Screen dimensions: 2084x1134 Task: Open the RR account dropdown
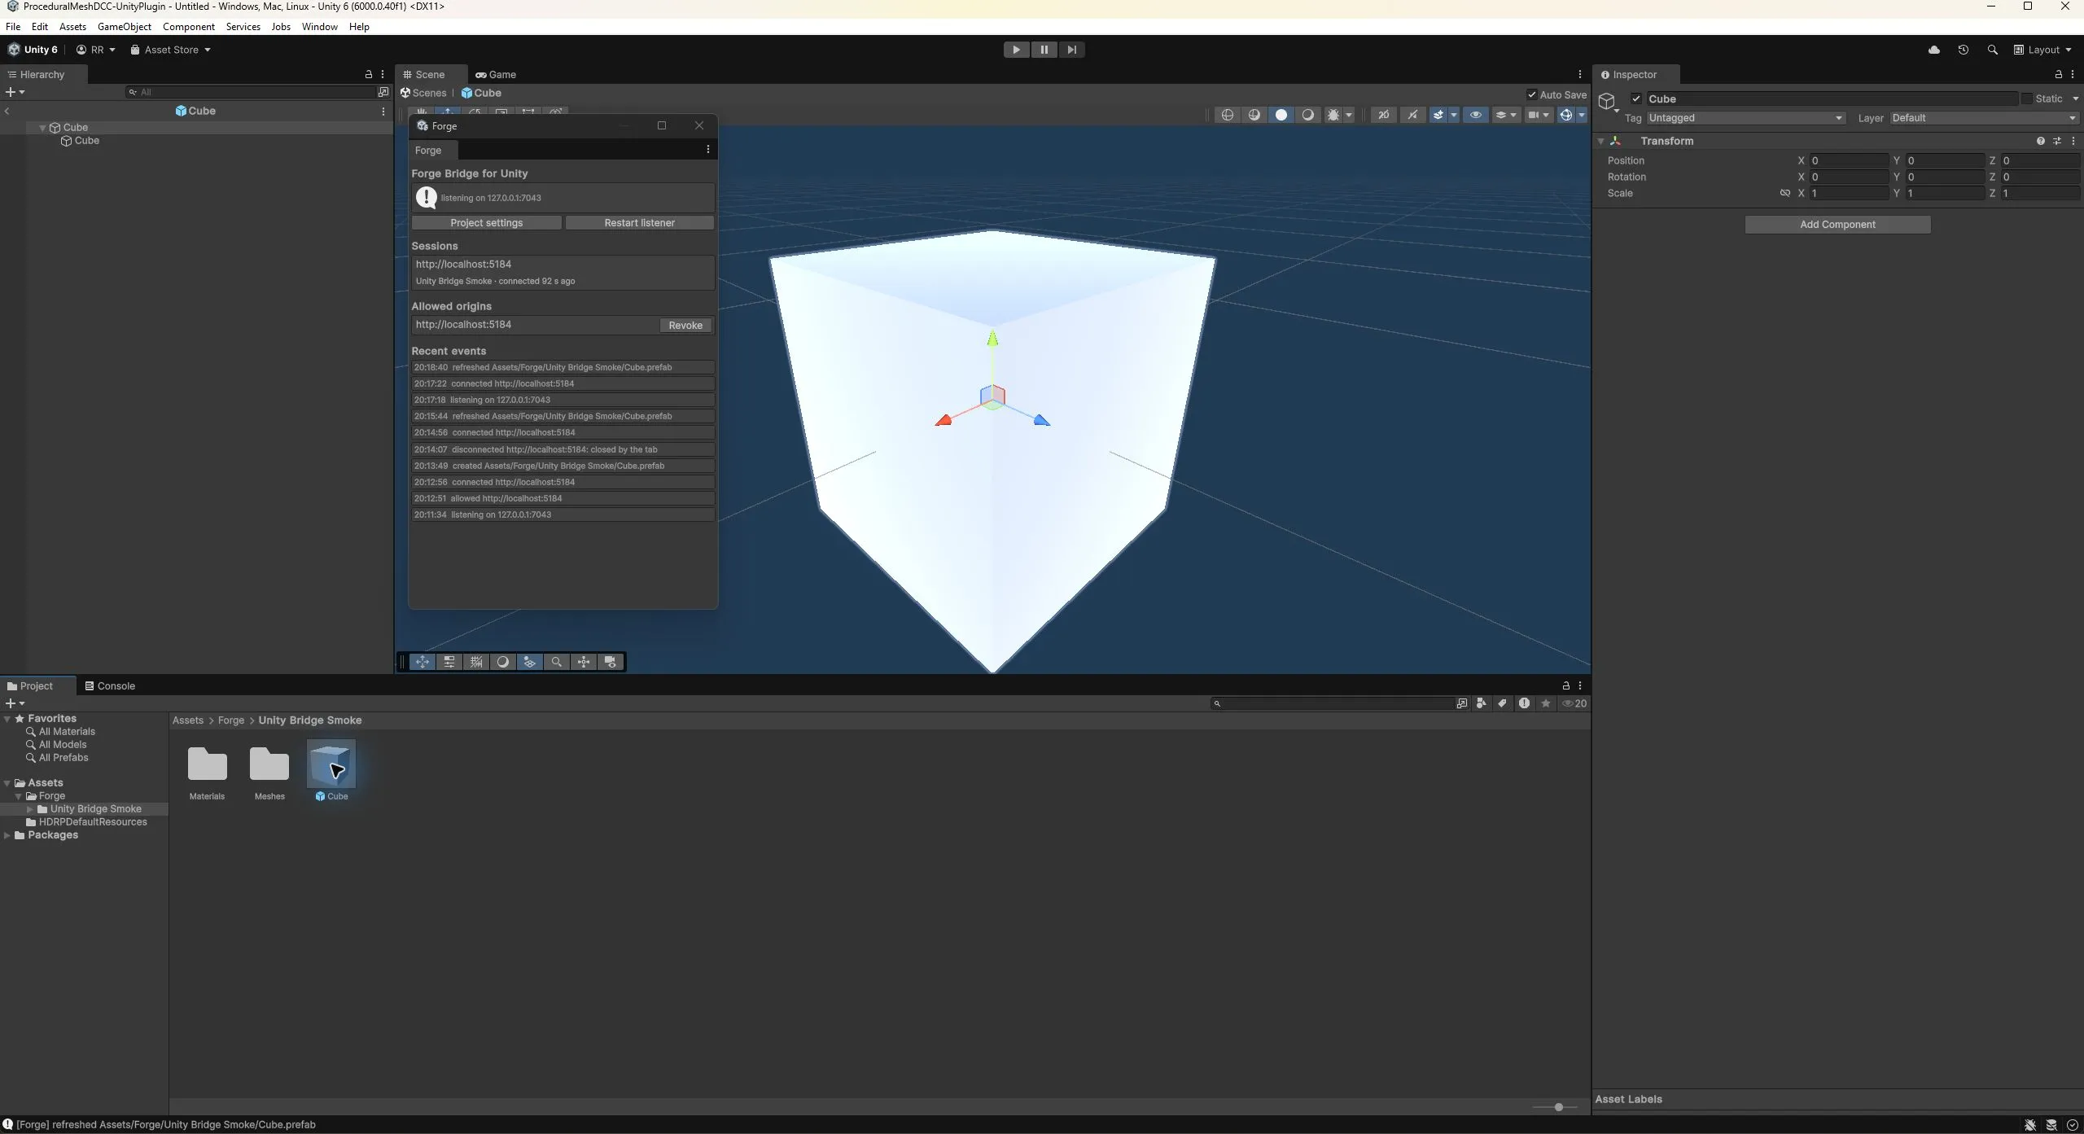tap(96, 50)
